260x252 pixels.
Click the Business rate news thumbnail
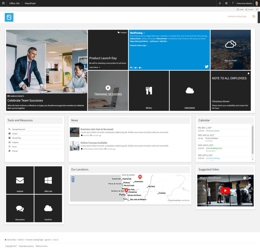pos(75,132)
